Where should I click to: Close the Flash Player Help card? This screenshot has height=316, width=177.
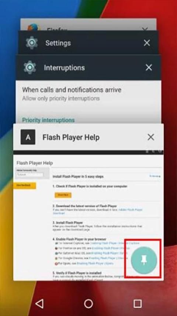pos(151,137)
